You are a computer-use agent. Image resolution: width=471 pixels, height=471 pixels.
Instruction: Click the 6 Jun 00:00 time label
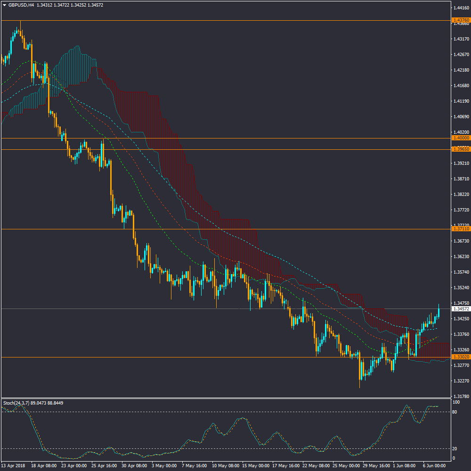point(433,465)
